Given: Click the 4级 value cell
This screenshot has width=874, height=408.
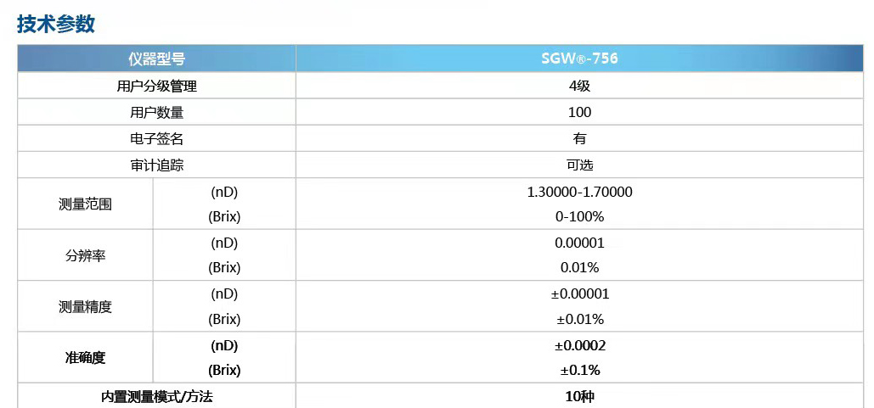Looking at the screenshot, I should tap(579, 87).
